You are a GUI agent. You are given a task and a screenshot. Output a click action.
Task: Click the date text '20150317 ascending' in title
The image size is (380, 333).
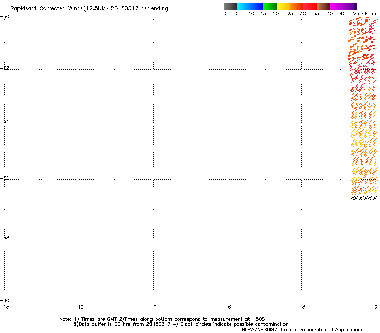pos(139,9)
